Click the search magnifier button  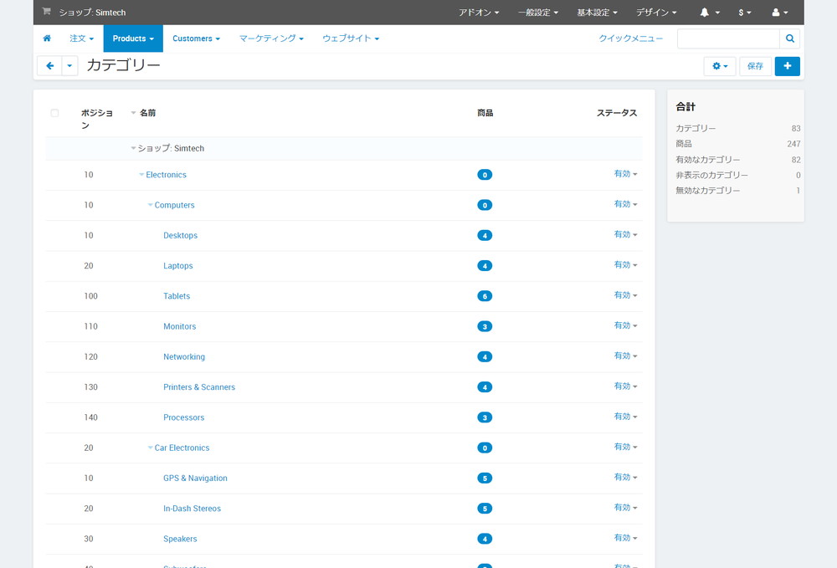pos(789,38)
